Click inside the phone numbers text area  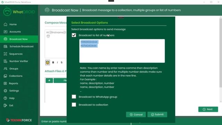coord(122,51)
